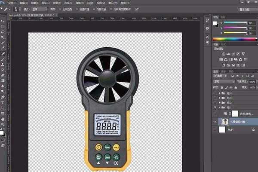Choose the Move tool at top of toolbox
The width and height of the screenshot is (258, 172).
[x=3, y=20]
